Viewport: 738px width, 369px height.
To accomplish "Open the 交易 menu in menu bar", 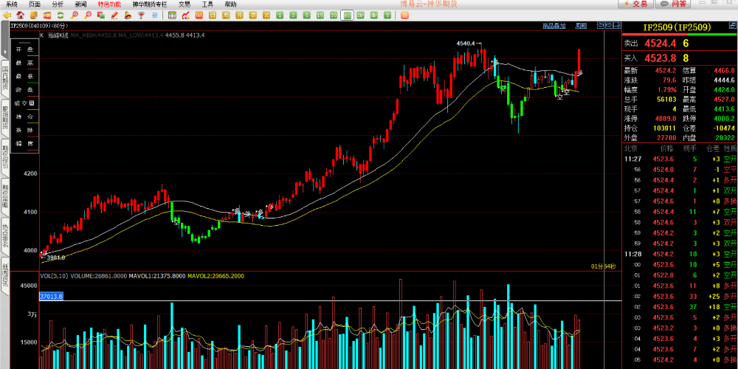I will pyautogui.click(x=184, y=4).
